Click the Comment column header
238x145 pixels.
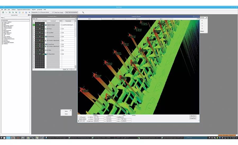point(53,21)
